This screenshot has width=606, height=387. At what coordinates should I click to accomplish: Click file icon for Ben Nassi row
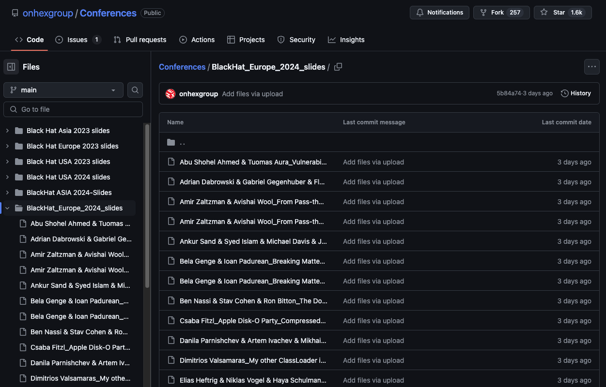pyautogui.click(x=171, y=301)
